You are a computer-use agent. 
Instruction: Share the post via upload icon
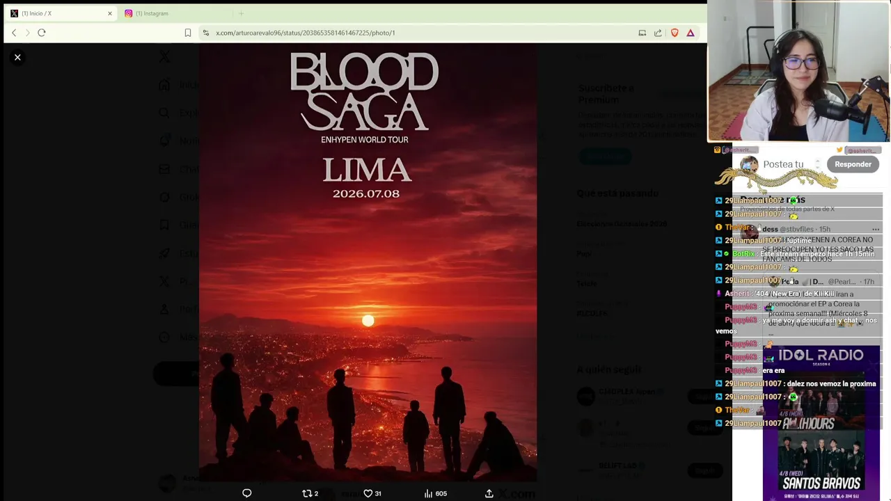(x=489, y=493)
